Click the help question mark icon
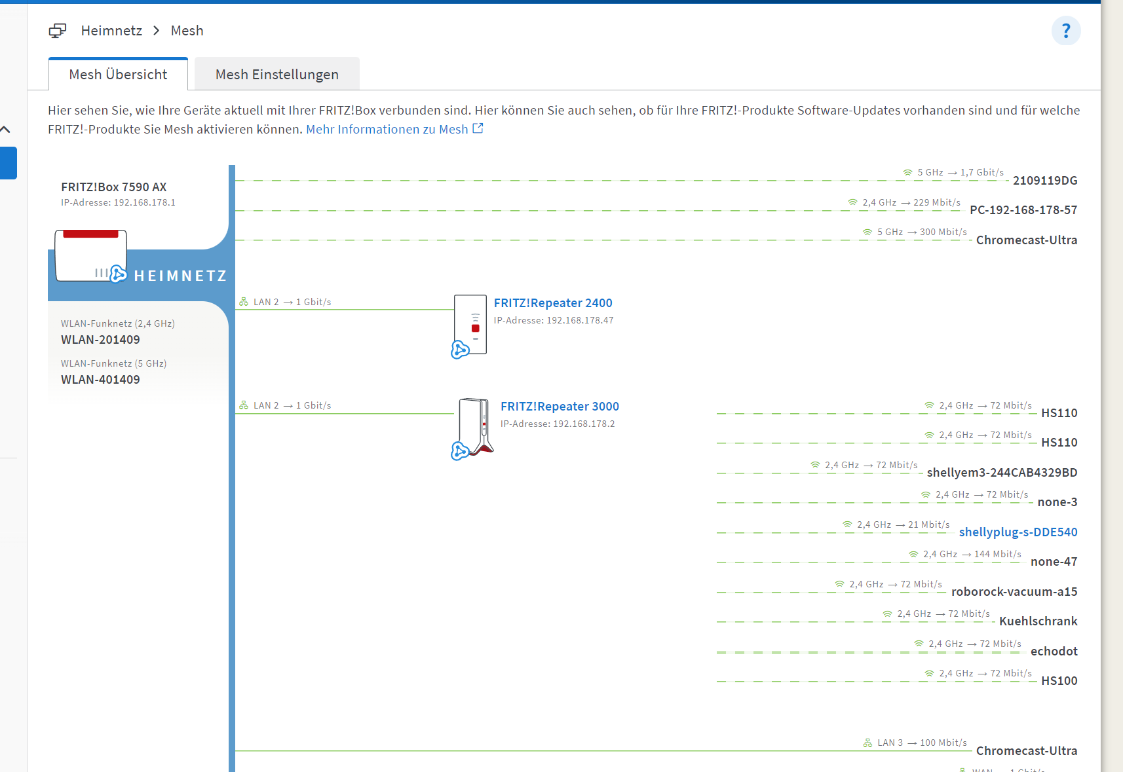 point(1066,31)
